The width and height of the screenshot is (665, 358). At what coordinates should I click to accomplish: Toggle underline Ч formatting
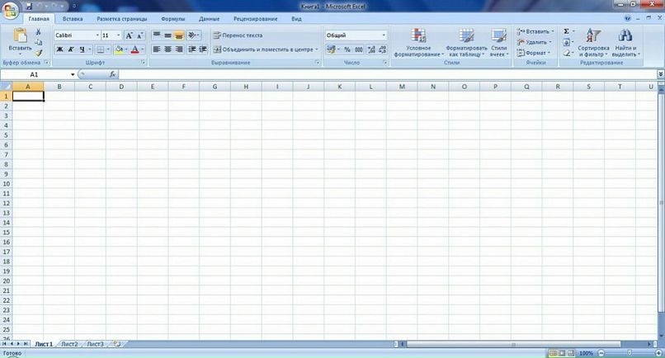[82, 49]
